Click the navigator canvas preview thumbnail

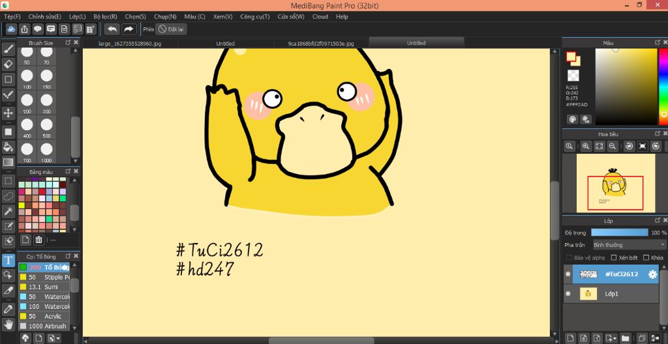click(x=616, y=183)
